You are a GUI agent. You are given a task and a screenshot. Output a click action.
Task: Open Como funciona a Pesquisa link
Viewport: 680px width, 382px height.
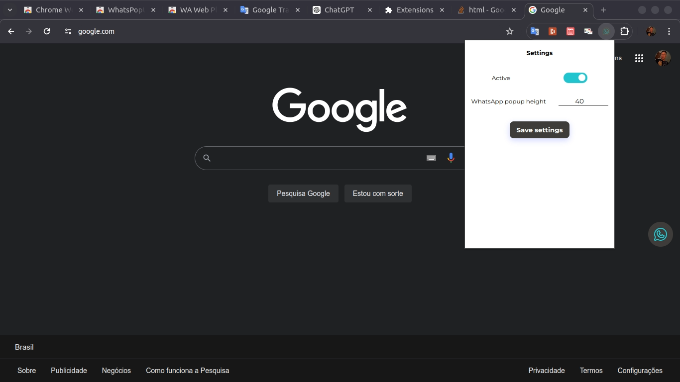(x=187, y=371)
